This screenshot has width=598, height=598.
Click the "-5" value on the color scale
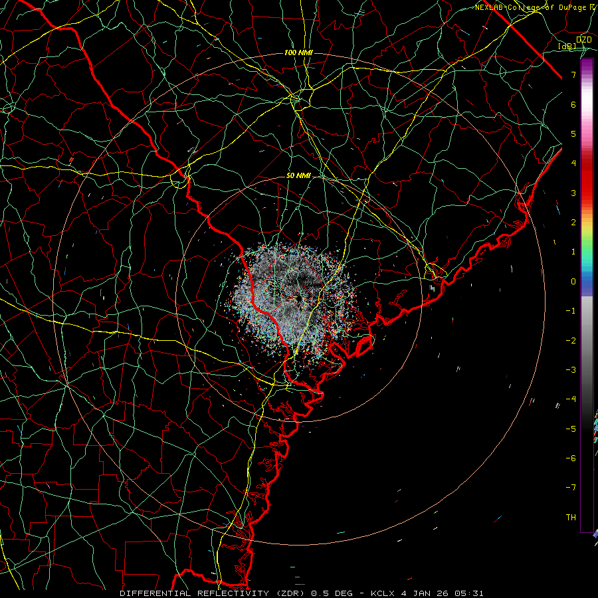pos(571,429)
